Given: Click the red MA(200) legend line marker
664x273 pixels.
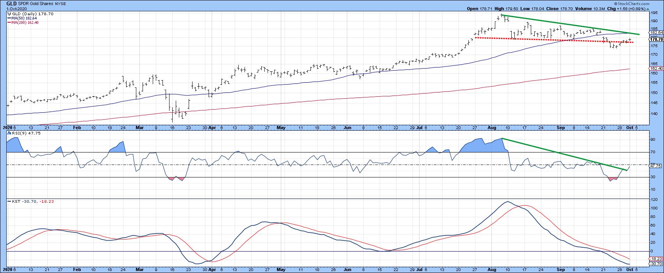Looking at the screenshot, I should [9, 23].
